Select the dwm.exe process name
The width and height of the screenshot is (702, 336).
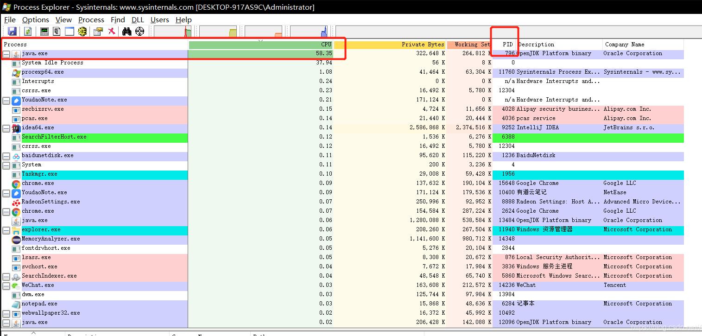click(x=33, y=295)
